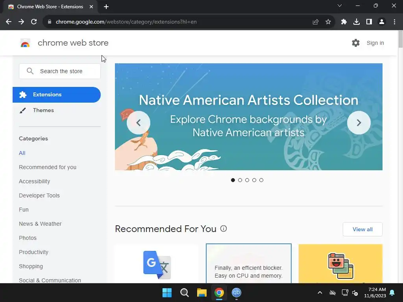The height and width of the screenshot is (302, 403).
Task: Select second carousel dot indicator
Action: 240,180
